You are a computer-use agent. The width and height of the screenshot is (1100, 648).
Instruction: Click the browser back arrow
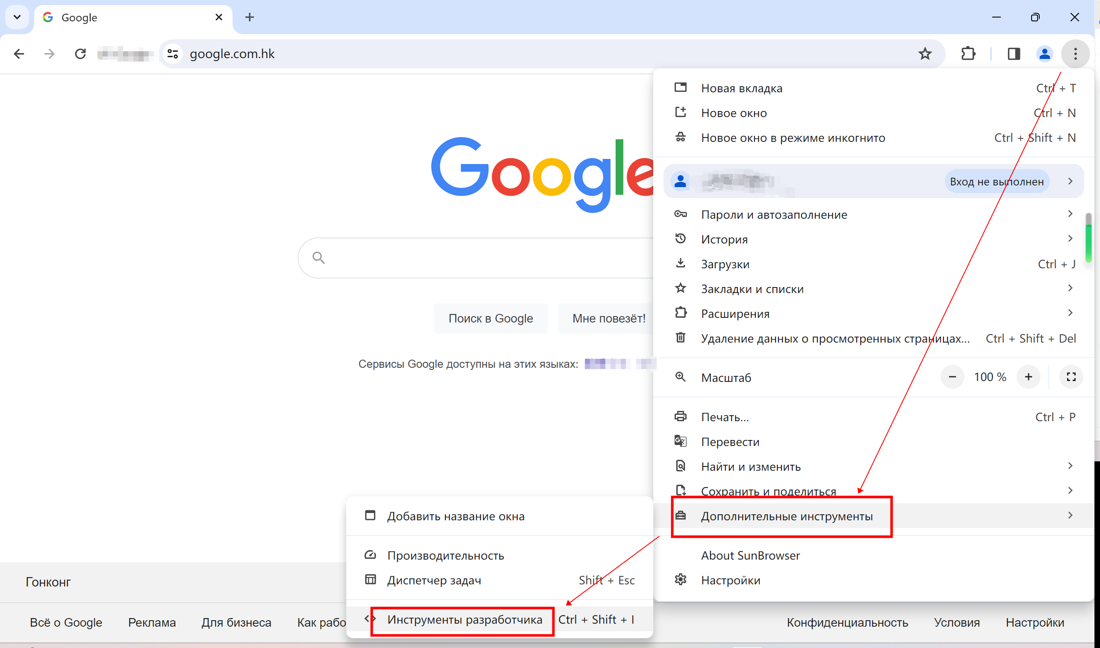coord(19,54)
